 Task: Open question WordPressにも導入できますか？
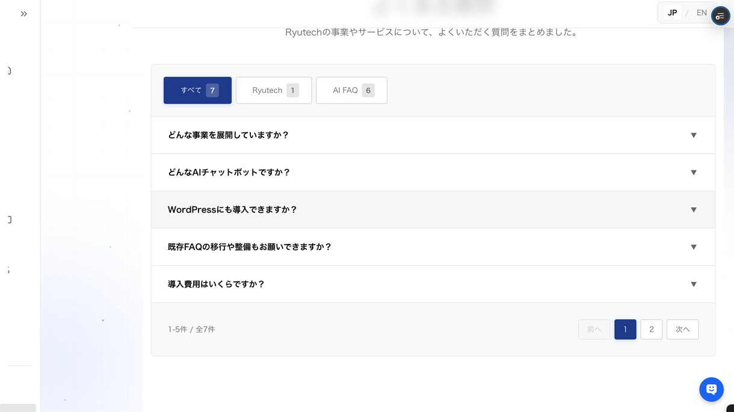point(433,210)
